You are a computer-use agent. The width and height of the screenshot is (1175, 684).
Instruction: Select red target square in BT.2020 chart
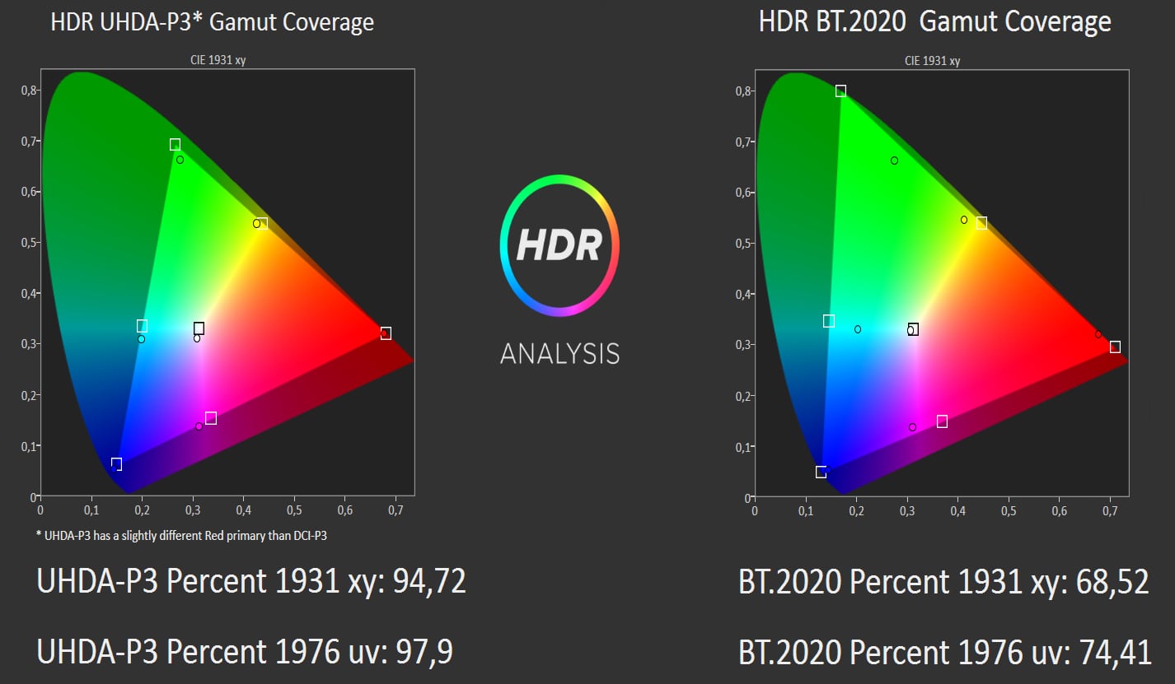point(1115,347)
